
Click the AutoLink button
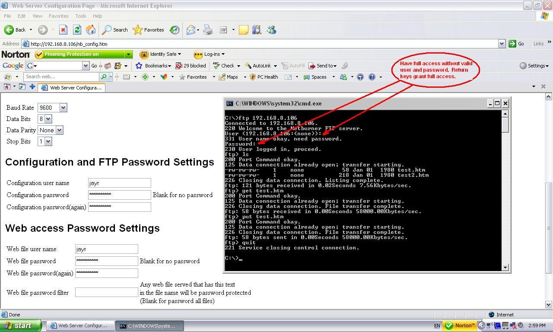(x=258, y=66)
